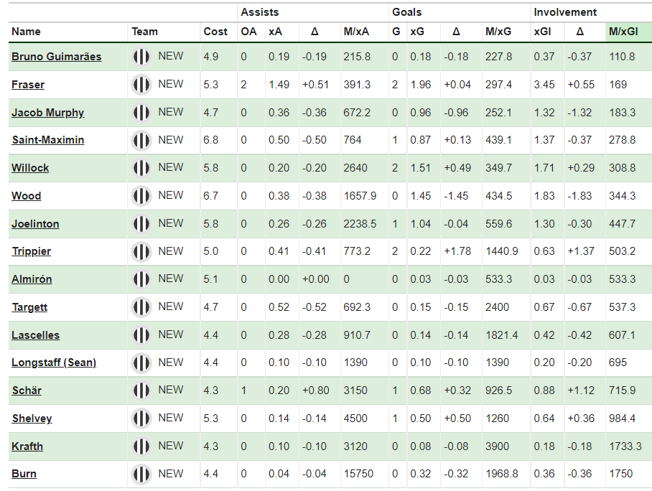Open Almirón player link

(32, 279)
